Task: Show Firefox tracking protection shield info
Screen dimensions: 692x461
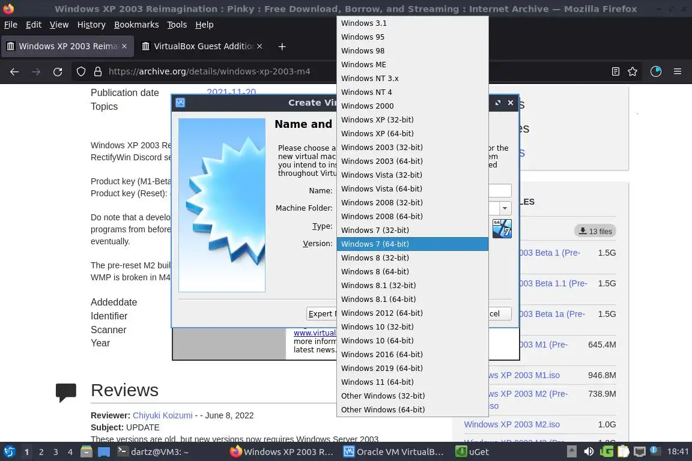Action: [80, 71]
